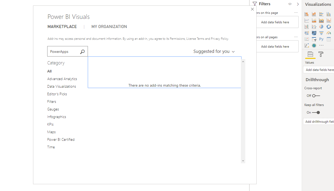The width and height of the screenshot is (334, 191).
Task: Select the Filters category in list
Action: point(52,102)
